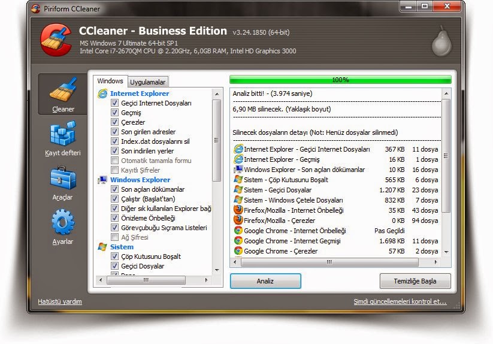This screenshot has width=493, height=344.
Task: Click right arrow of options horizontal scrollbar
Action: [206, 280]
